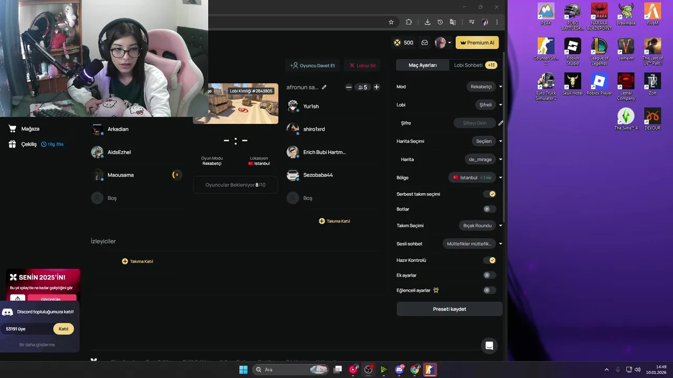Click Takıma Katıl under right team

pos(334,221)
